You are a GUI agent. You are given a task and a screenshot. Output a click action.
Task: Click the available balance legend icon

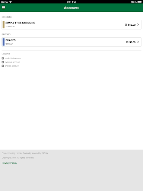[3, 58]
